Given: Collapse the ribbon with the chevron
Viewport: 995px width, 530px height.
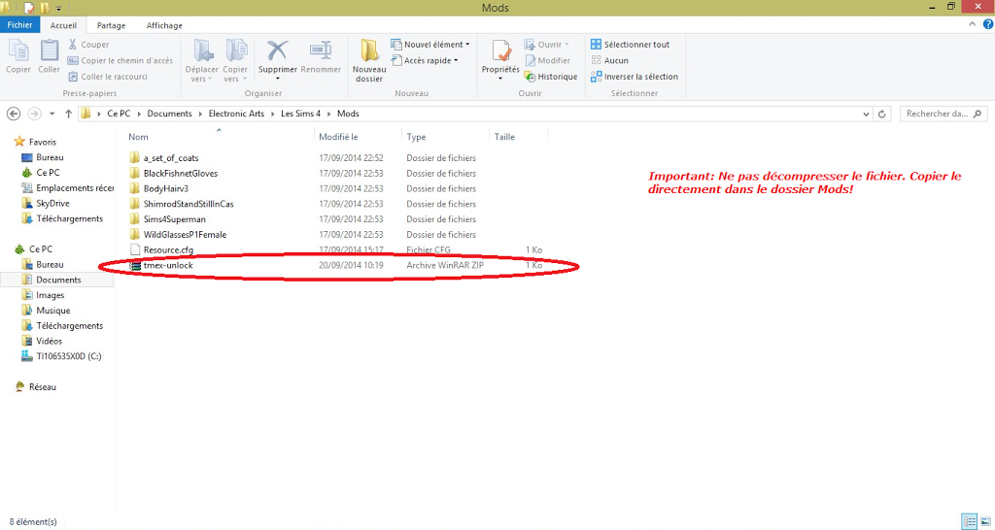Looking at the screenshot, I should (x=973, y=24).
